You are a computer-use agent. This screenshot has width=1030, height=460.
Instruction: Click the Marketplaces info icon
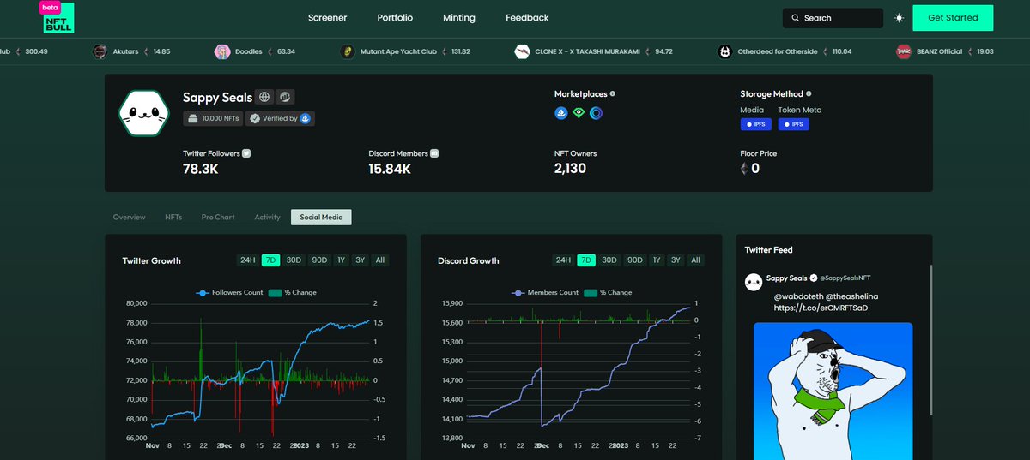click(x=612, y=93)
